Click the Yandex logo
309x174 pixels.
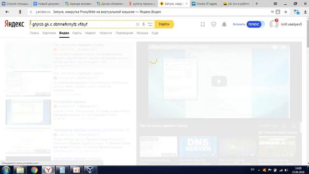pos(14,24)
